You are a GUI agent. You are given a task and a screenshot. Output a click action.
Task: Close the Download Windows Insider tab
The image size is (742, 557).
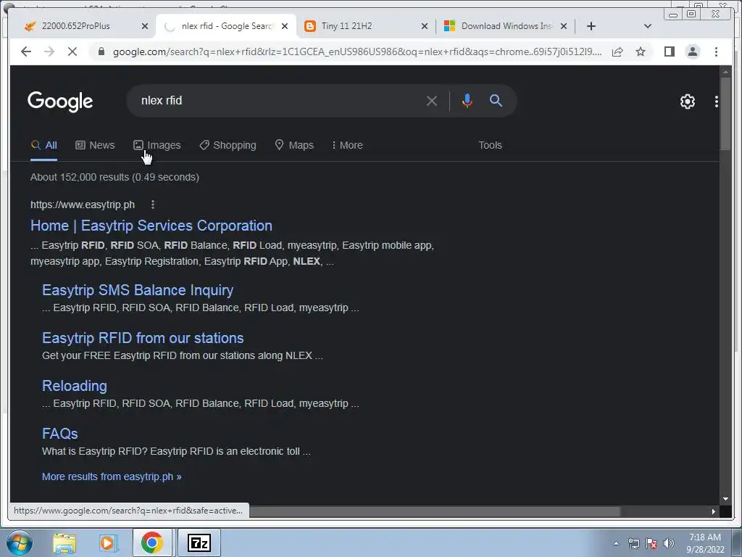pyautogui.click(x=564, y=26)
